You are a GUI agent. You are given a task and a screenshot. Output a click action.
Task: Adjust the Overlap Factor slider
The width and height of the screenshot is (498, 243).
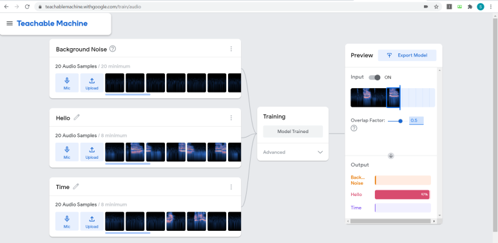[397, 121]
